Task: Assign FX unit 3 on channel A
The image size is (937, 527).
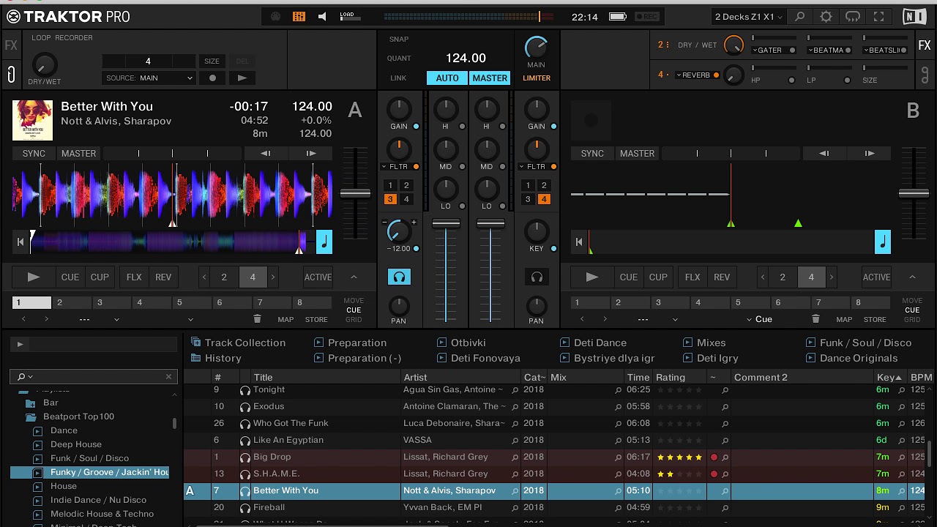Action: (x=390, y=199)
